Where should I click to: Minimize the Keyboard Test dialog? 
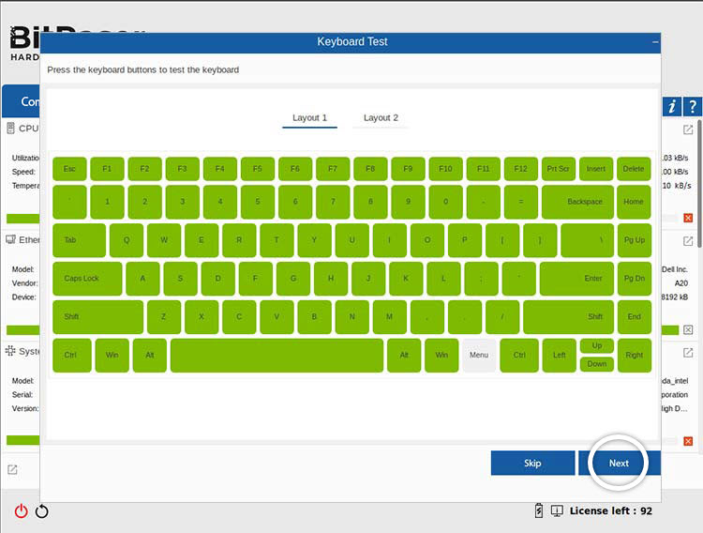coord(655,42)
